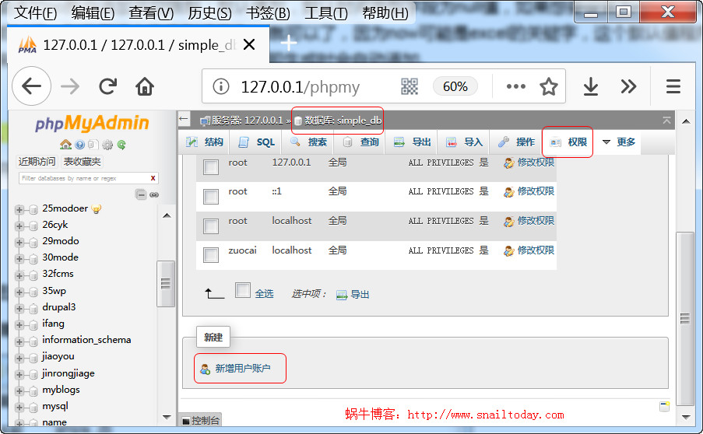This screenshot has width=703, height=434.
Task: Open QR code icon in address bar
Action: click(409, 86)
